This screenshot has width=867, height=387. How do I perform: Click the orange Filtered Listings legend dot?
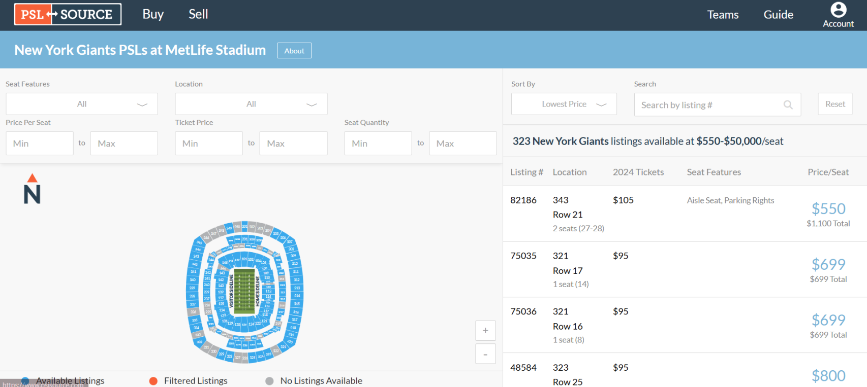coord(153,381)
